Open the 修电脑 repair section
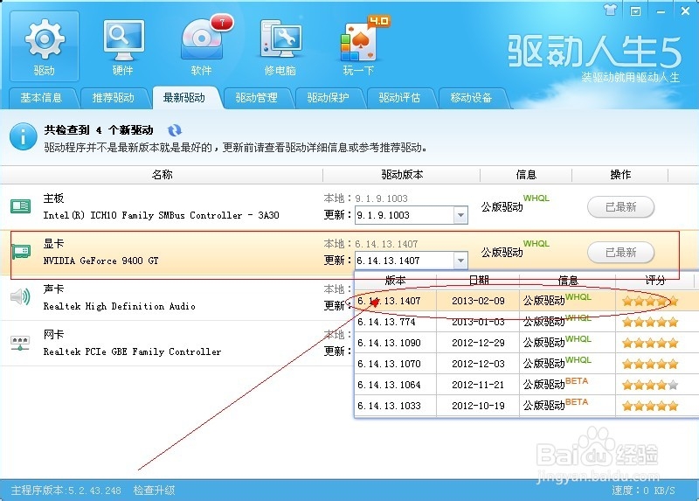The width and height of the screenshot is (699, 501). pos(280,46)
